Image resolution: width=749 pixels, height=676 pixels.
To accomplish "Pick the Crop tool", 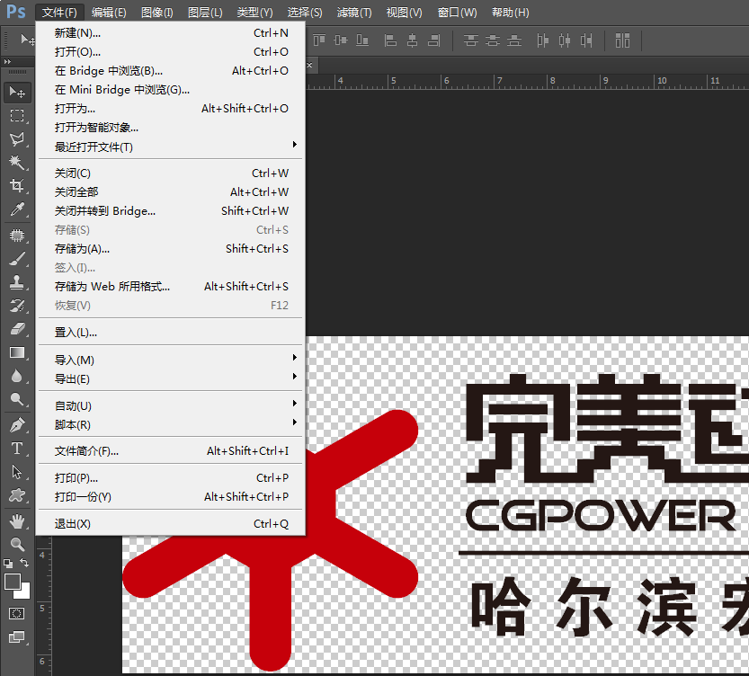I will (x=16, y=186).
